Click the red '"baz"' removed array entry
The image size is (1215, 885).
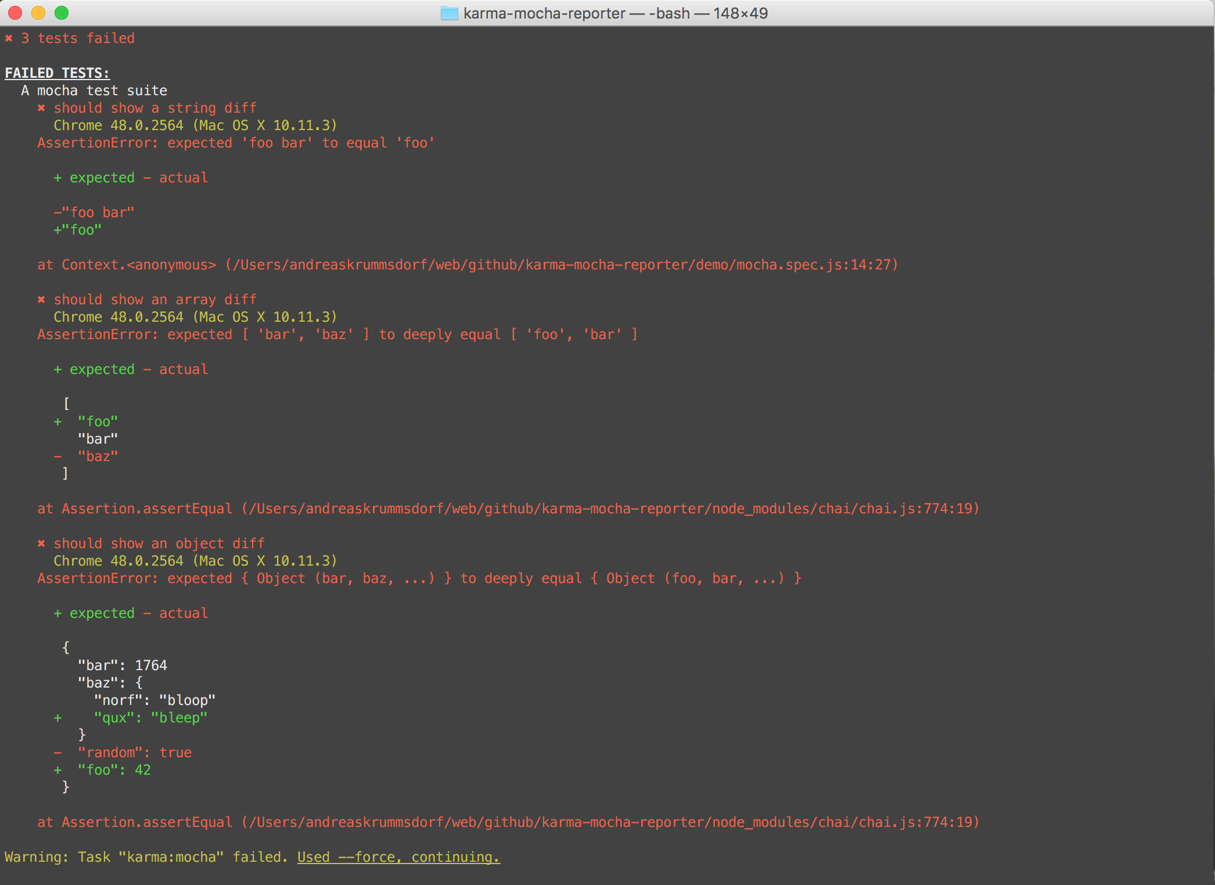98,456
